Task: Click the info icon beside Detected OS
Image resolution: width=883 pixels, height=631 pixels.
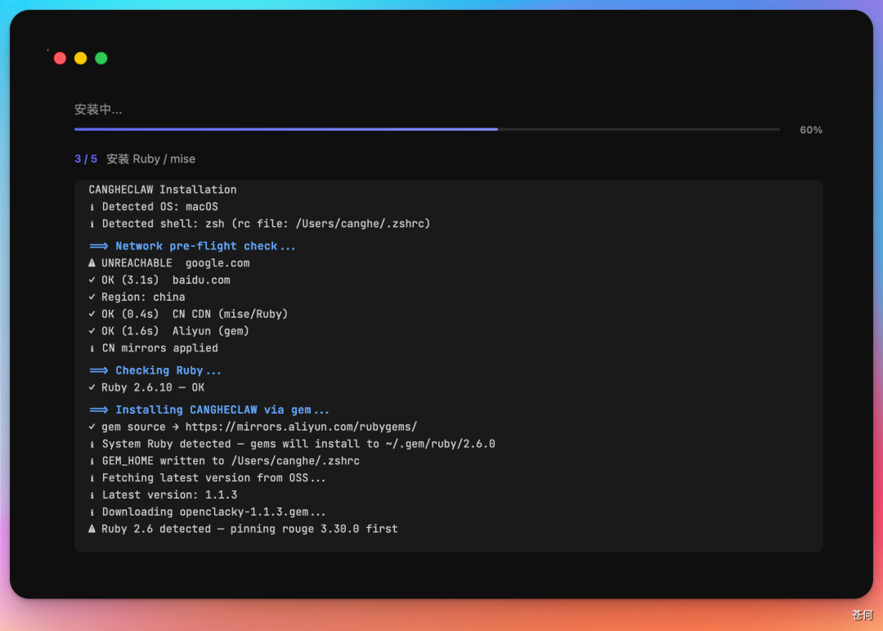Action: click(92, 207)
